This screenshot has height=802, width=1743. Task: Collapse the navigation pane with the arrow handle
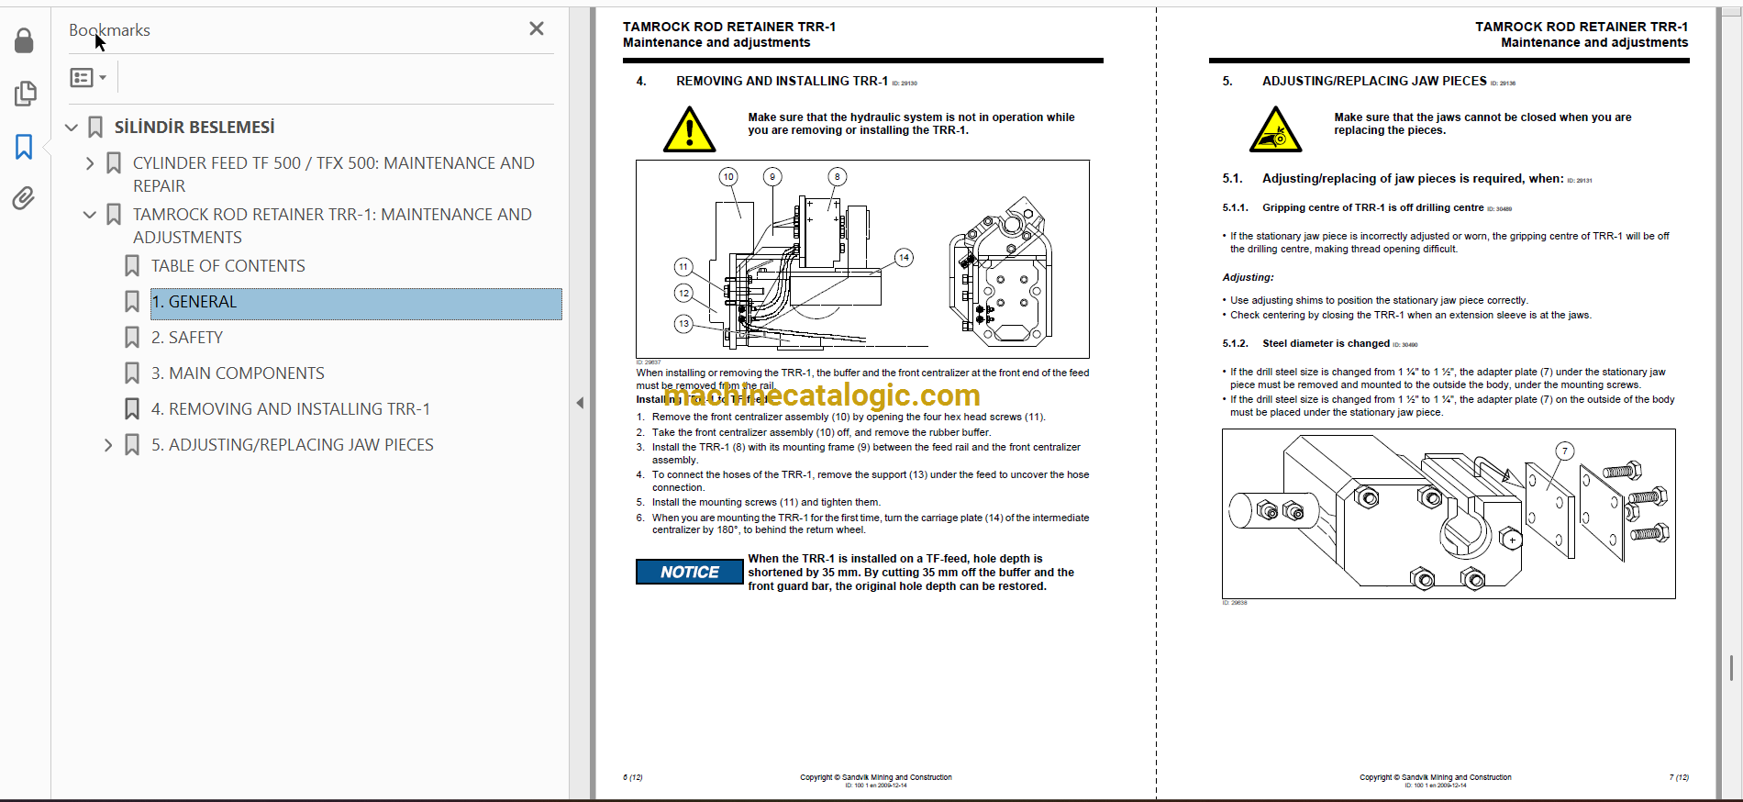(580, 403)
